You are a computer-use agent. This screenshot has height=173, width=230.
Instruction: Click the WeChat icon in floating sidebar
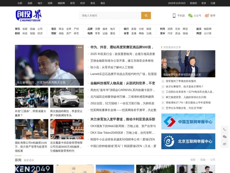pyautogui.click(x=225, y=136)
